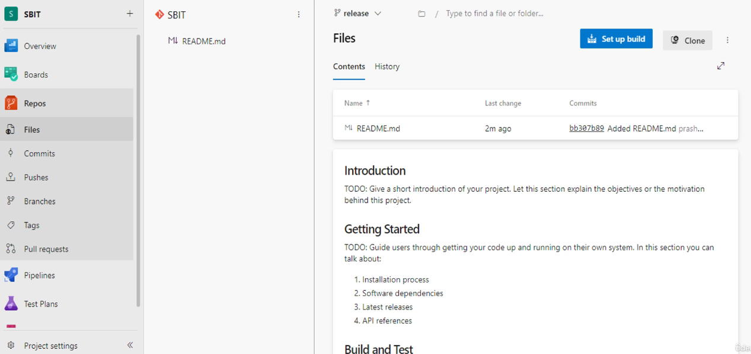Expand the release branch selector
Screen dimensions: 751x354
378,12
